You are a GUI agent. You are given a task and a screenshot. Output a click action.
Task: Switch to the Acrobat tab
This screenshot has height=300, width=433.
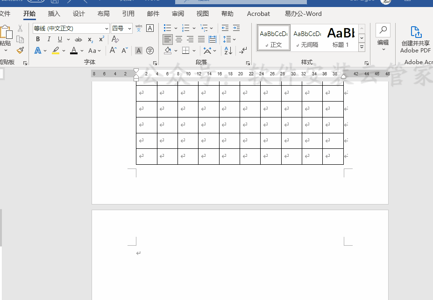coord(258,14)
